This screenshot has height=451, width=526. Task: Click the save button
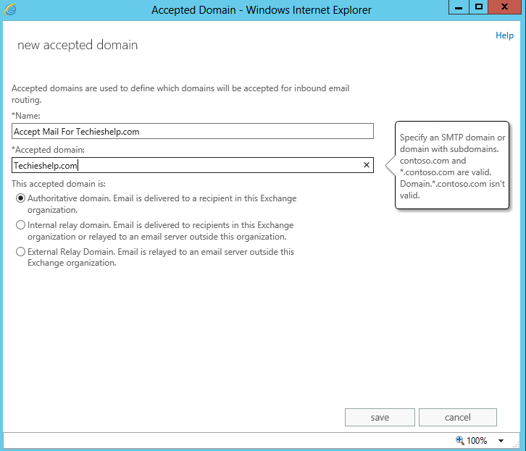[380, 417]
